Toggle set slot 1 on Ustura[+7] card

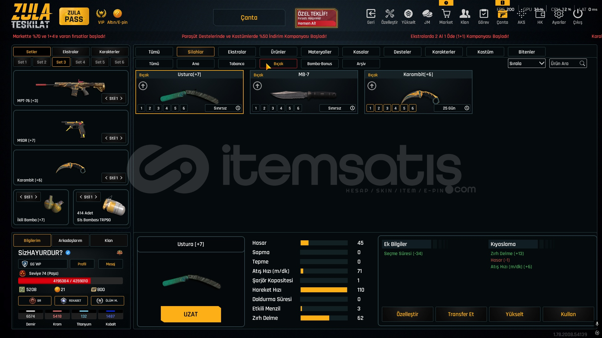pyautogui.click(x=141, y=108)
